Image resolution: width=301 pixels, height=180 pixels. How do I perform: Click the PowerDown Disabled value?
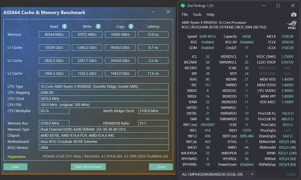pos(247,165)
